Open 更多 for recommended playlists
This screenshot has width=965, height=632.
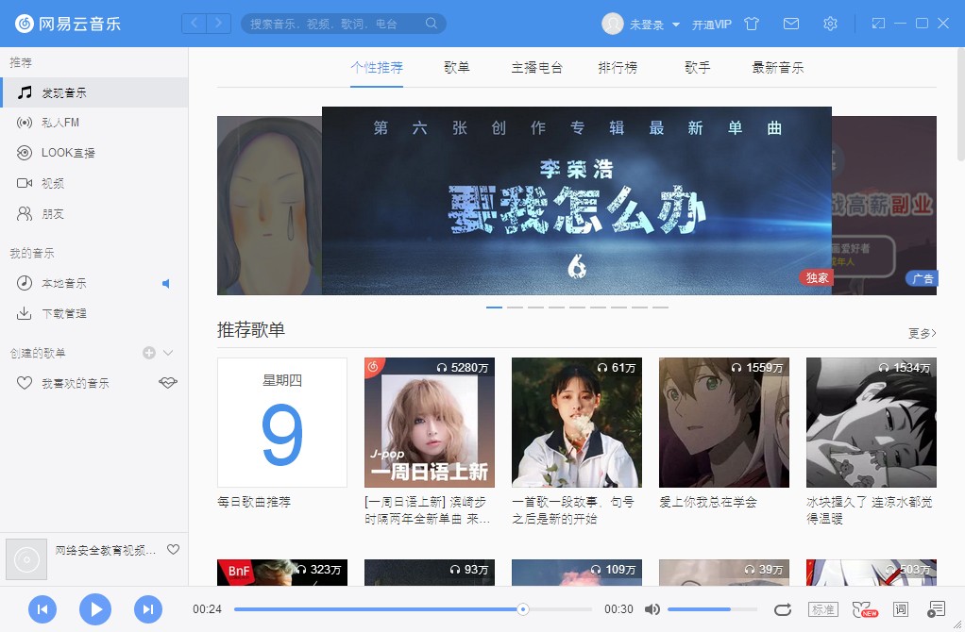[921, 333]
